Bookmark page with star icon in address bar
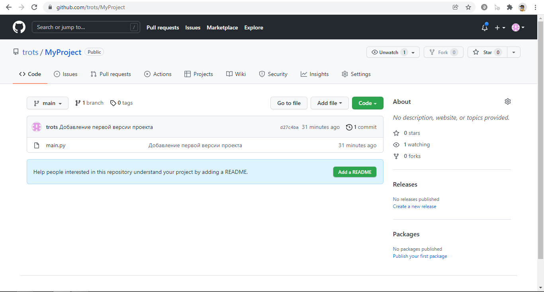Viewport: 544px width, 292px height. click(468, 7)
